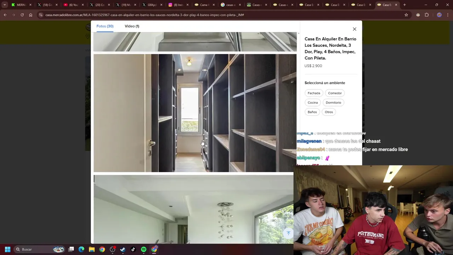Open File Explorer from the taskbar
Viewport: 453px width, 255px height.
point(92,249)
